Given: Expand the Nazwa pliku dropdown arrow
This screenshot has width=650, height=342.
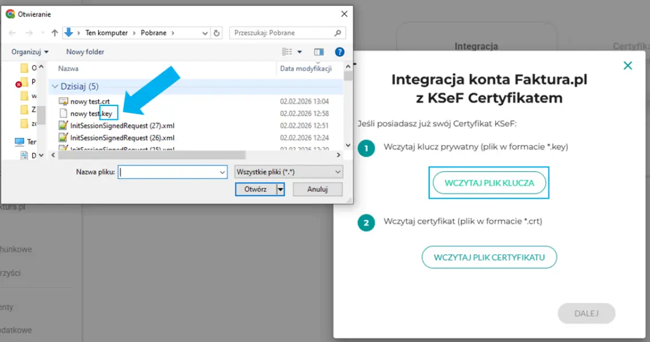Looking at the screenshot, I should pyautogui.click(x=223, y=172).
